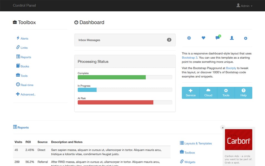Click the circular plus add icon

(245, 38)
